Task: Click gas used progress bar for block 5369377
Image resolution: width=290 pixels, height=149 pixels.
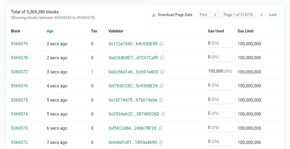Action: click(220, 76)
